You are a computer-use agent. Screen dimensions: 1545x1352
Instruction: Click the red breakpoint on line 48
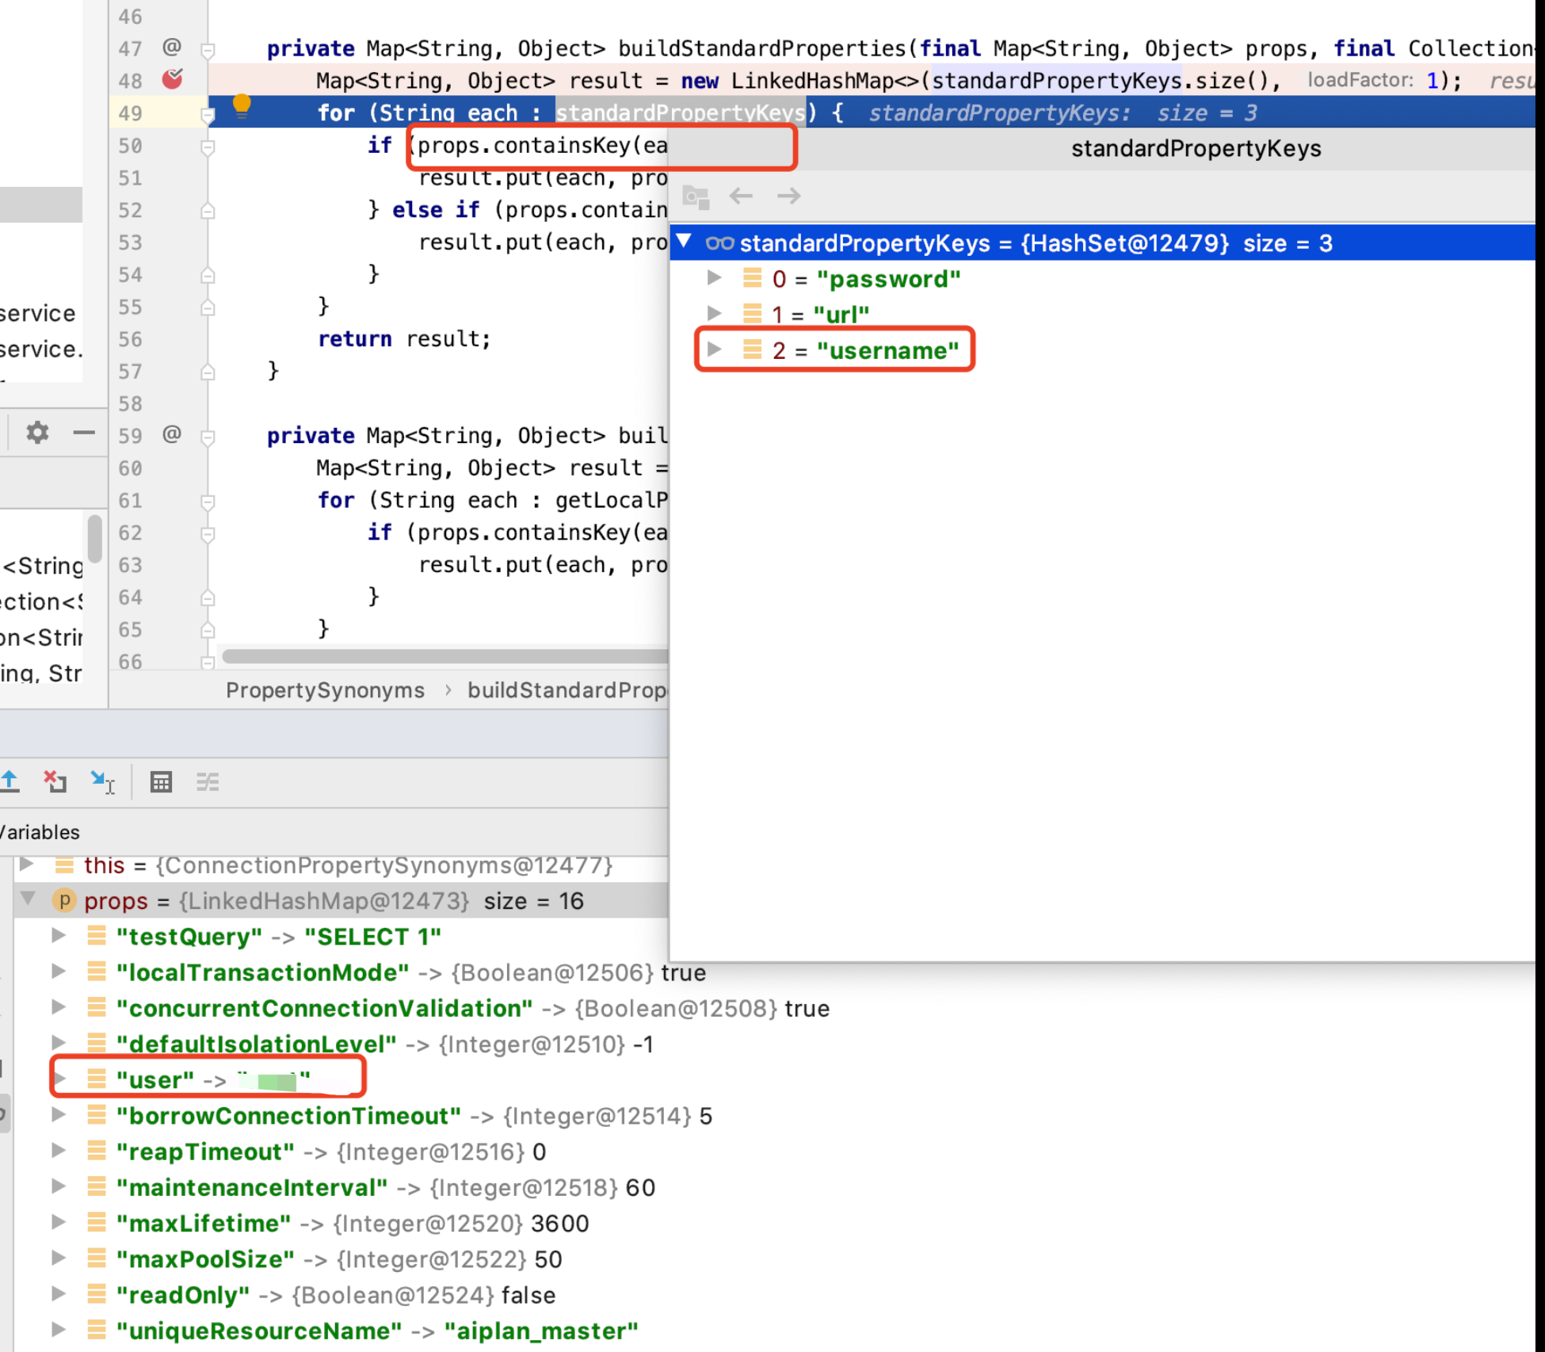click(x=173, y=79)
